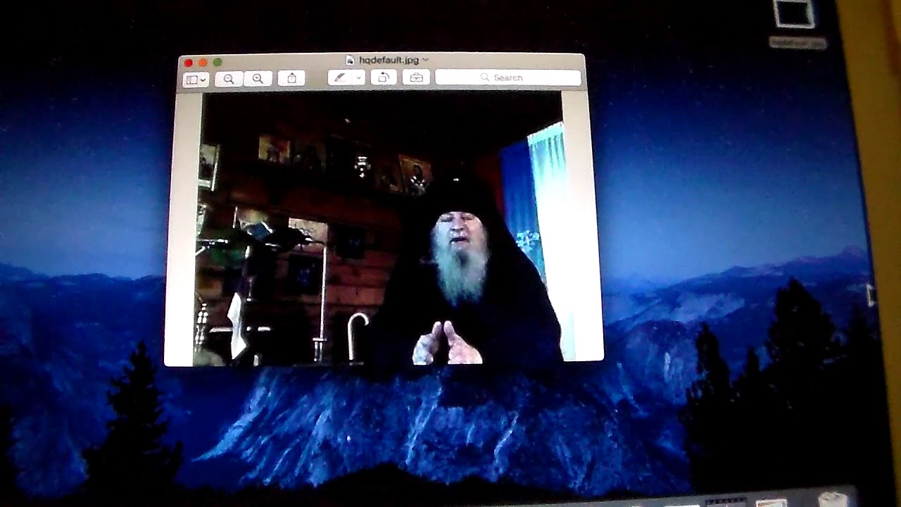Maximize the Preview window with green button
901x507 pixels.
coord(218,62)
